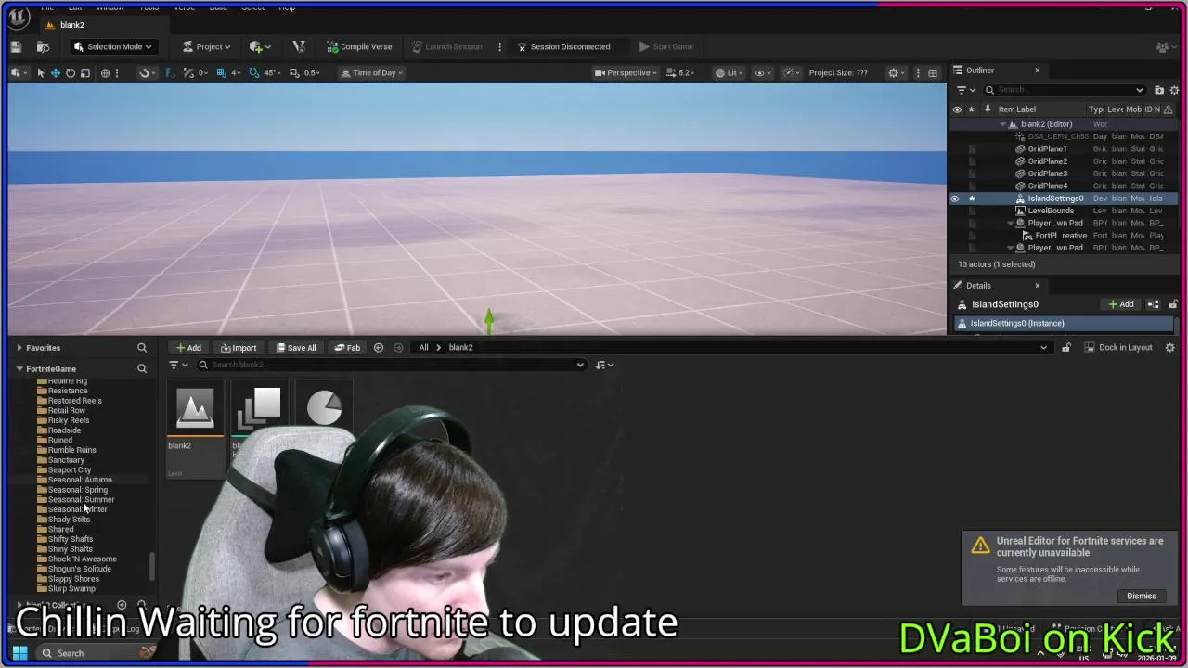Click the Outliner search field
The height and width of the screenshot is (668, 1188).
[x=1065, y=90]
